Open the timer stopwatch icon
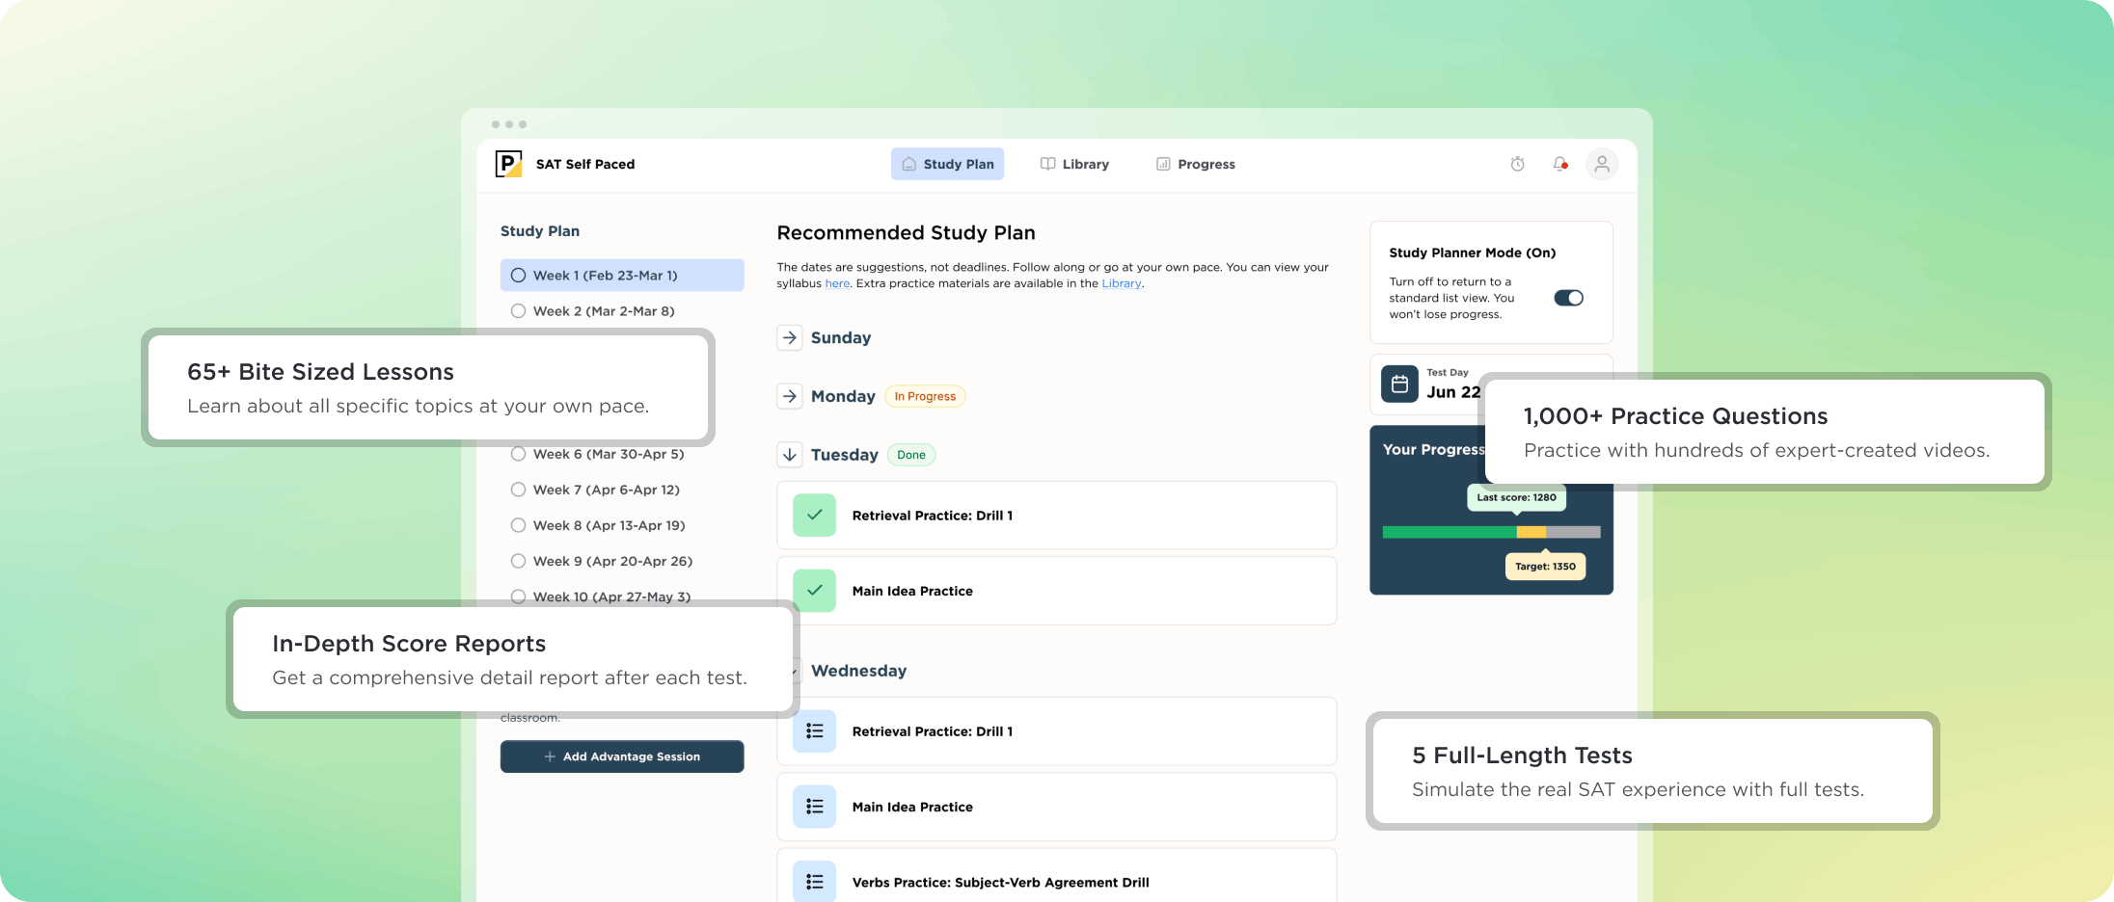Screen dimensions: 2114x902 tap(1517, 164)
